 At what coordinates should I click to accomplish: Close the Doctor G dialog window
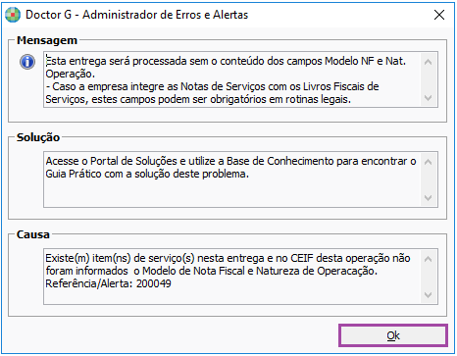[439, 15]
